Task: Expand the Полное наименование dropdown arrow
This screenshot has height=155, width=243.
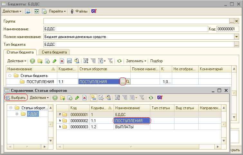Action: tap(237, 37)
